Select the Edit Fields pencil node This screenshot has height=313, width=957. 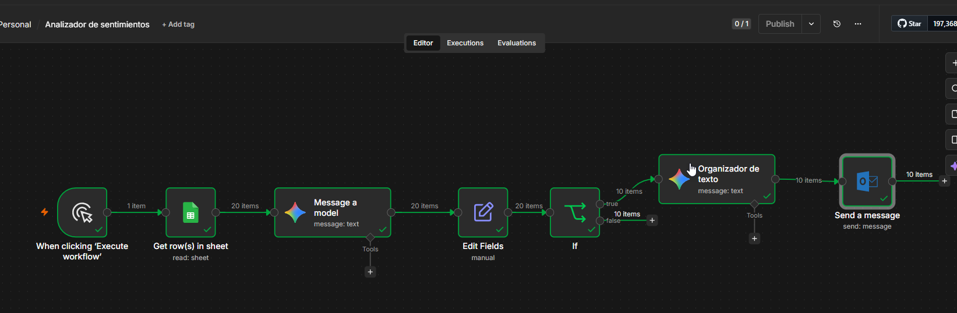[x=483, y=212]
